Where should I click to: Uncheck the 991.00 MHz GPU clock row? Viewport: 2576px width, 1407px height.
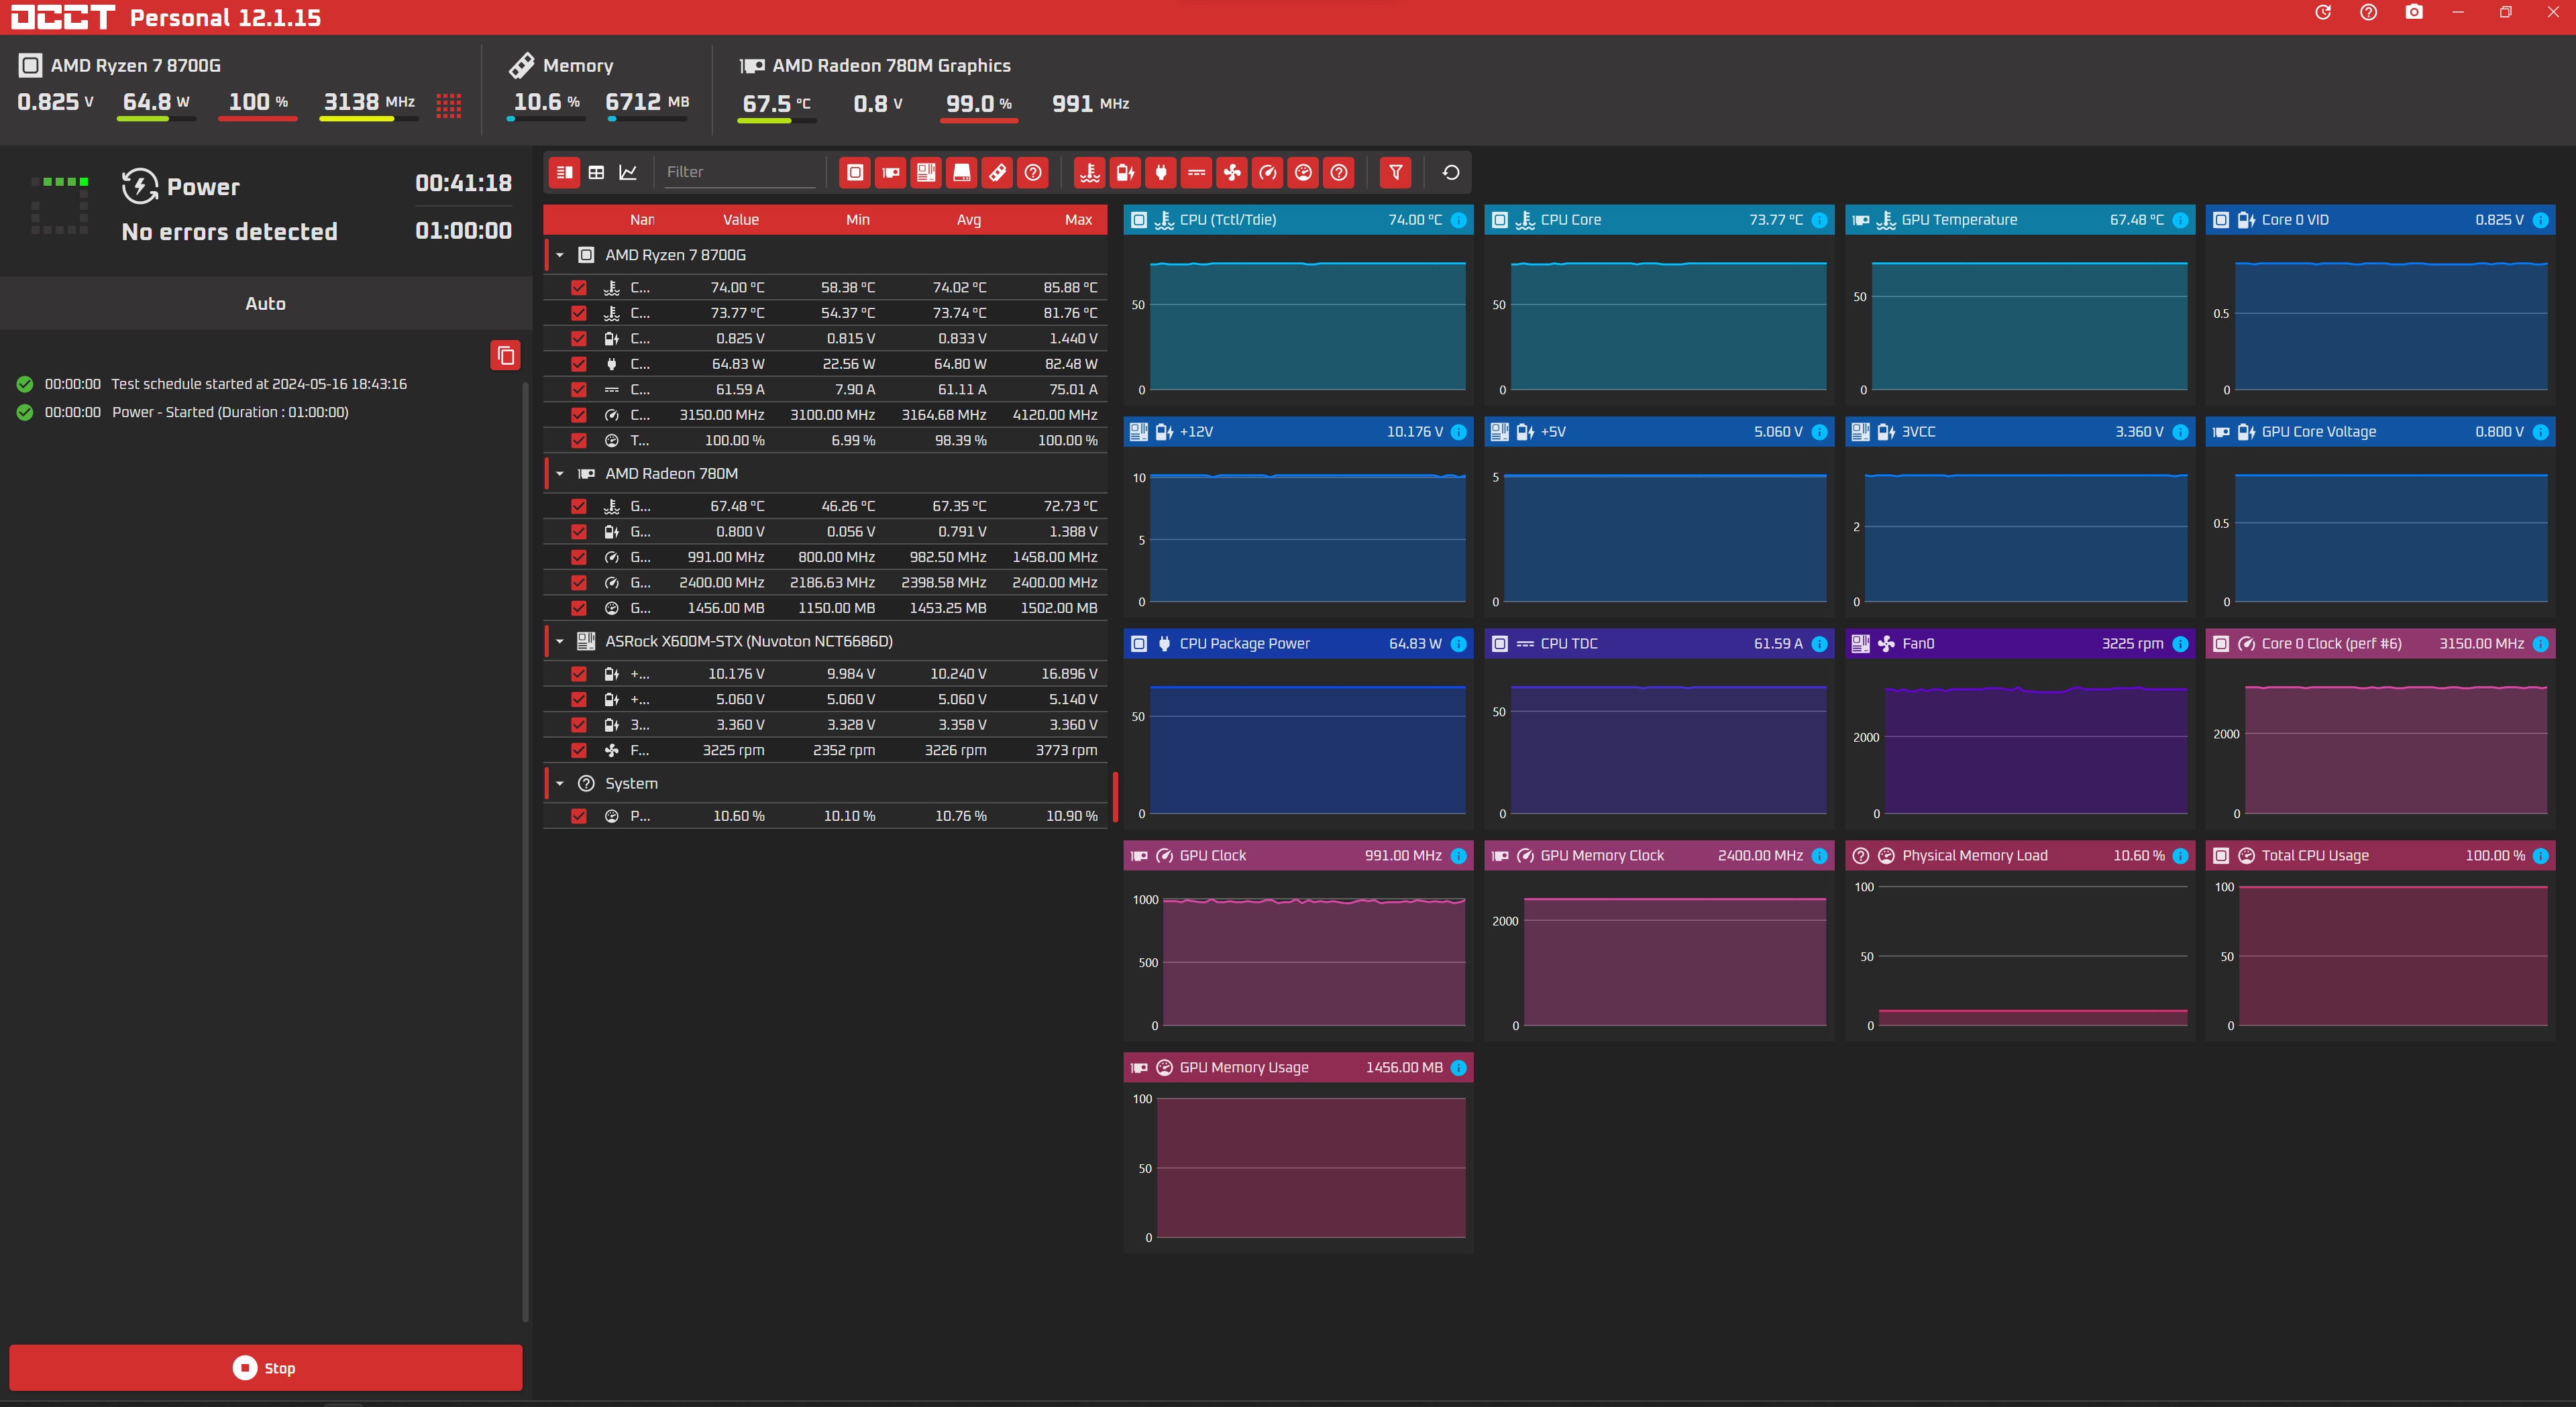[x=579, y=557]
